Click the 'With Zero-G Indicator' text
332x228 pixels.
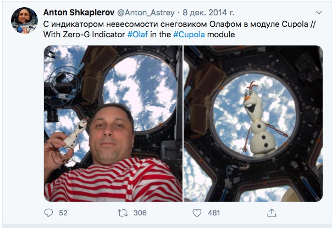click(x=84, y=35)
